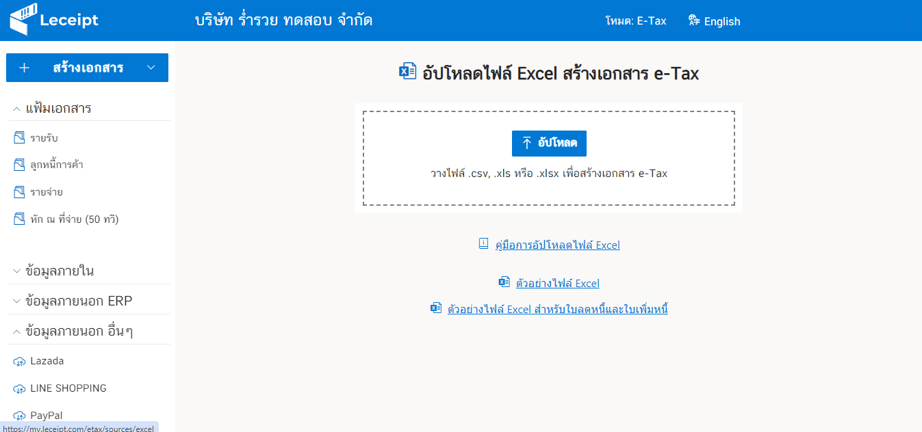Screen dimensions: 922x432
Task: Open the สร้างเอกสาร dropdown chevron
Action: [151, 68]
